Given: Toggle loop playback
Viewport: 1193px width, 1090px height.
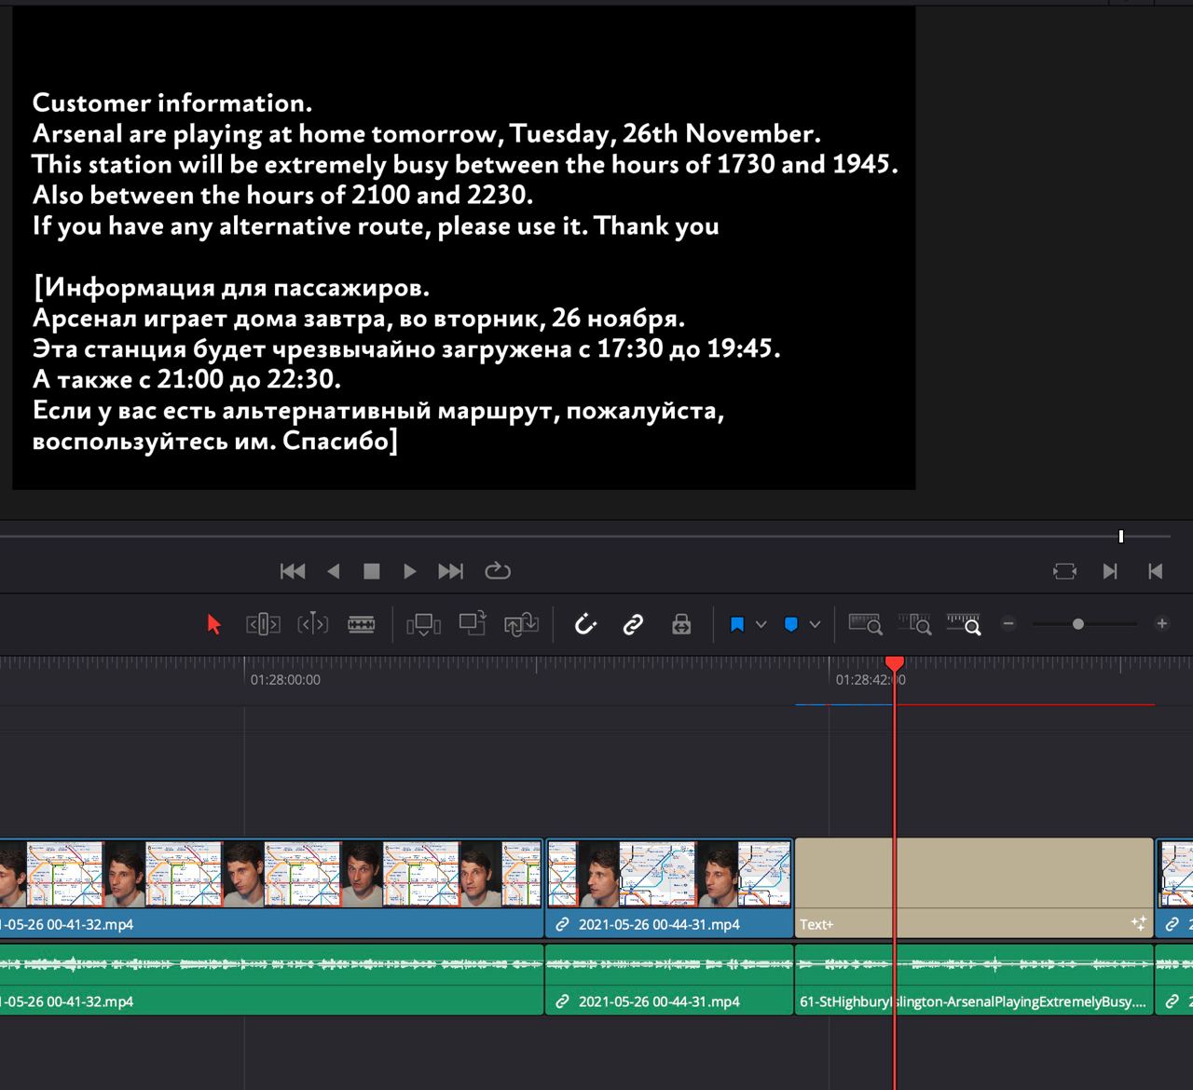Looking at the screenshot, I should [x=498, y=571].
